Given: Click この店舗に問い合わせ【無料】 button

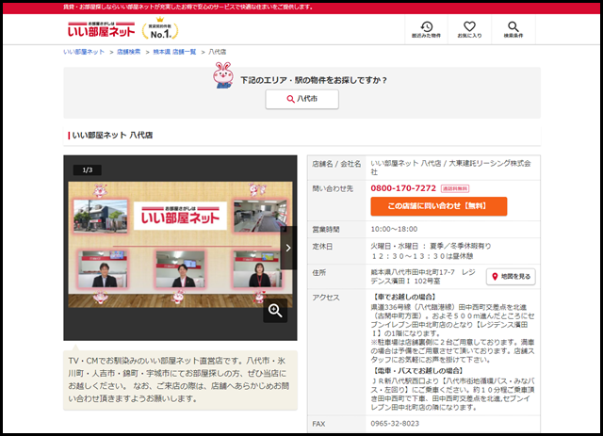Looking at the screenshot, I should tap(439, 206).
